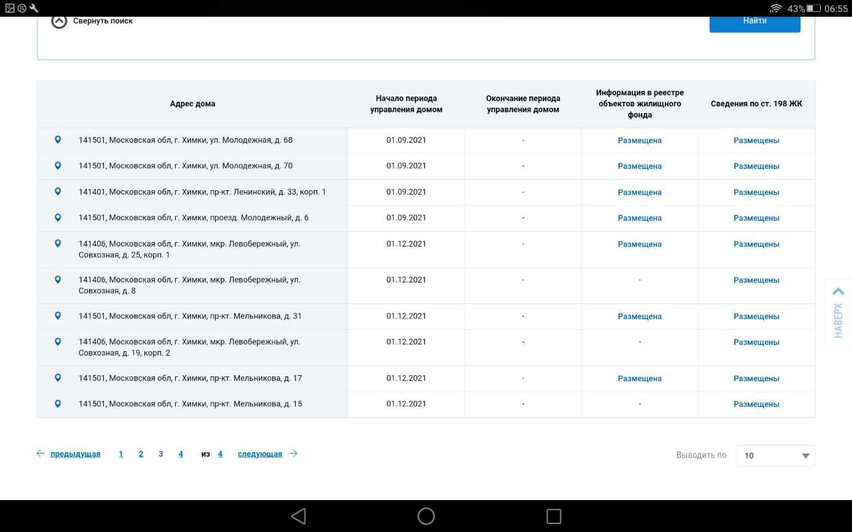Click map pin for пр-кт. Ленинский, д. 33

coord(58,192)
